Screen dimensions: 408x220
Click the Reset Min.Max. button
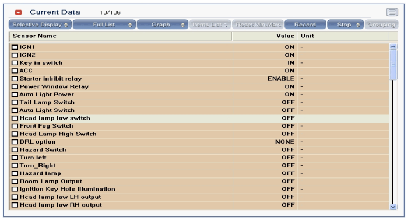258,25
